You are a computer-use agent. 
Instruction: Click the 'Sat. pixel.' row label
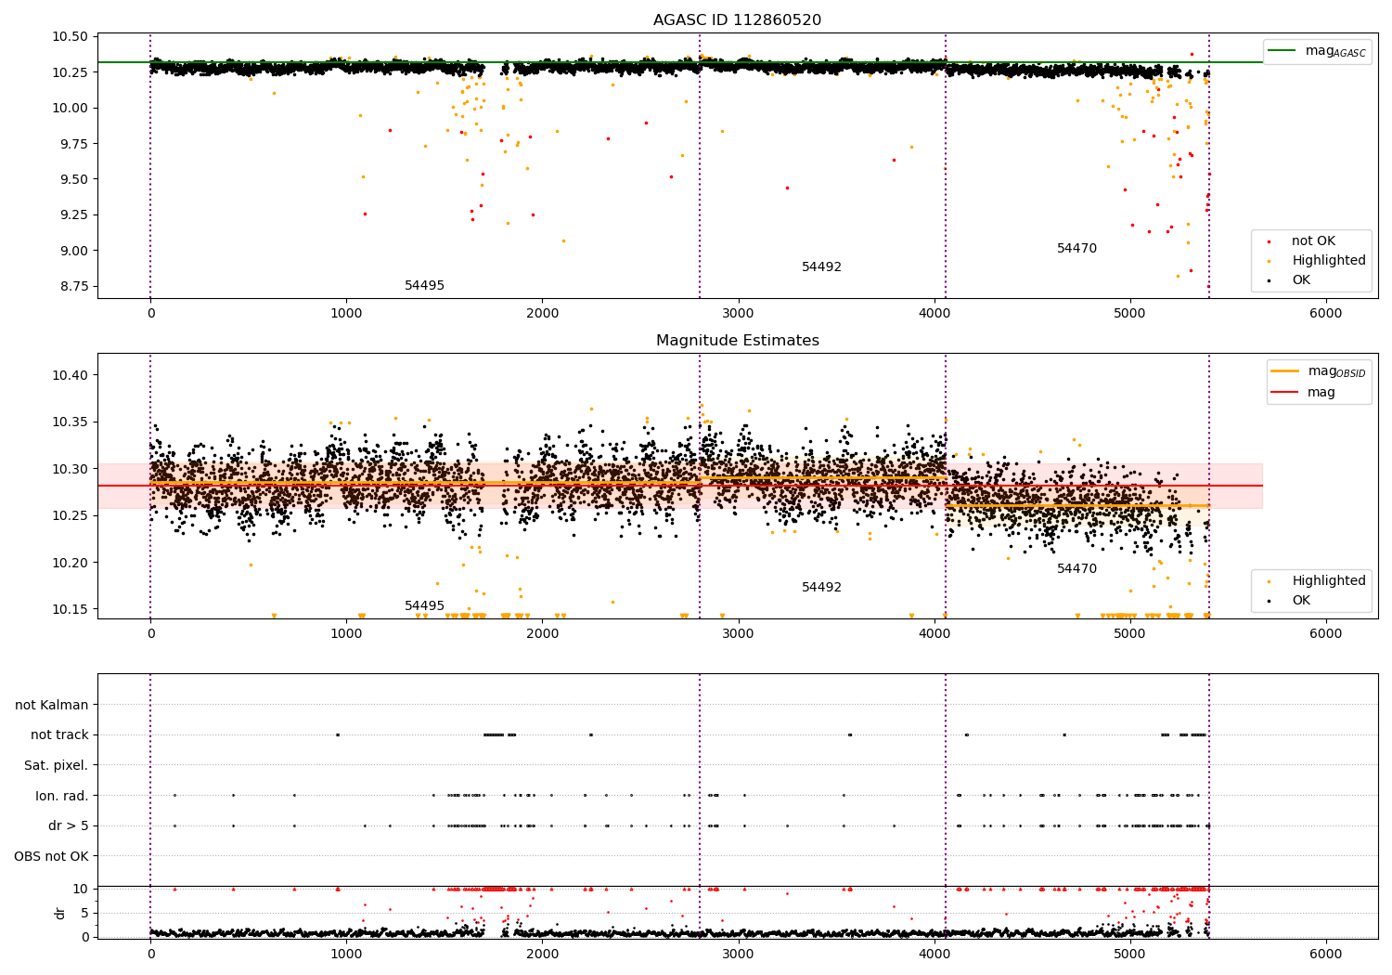56,765
